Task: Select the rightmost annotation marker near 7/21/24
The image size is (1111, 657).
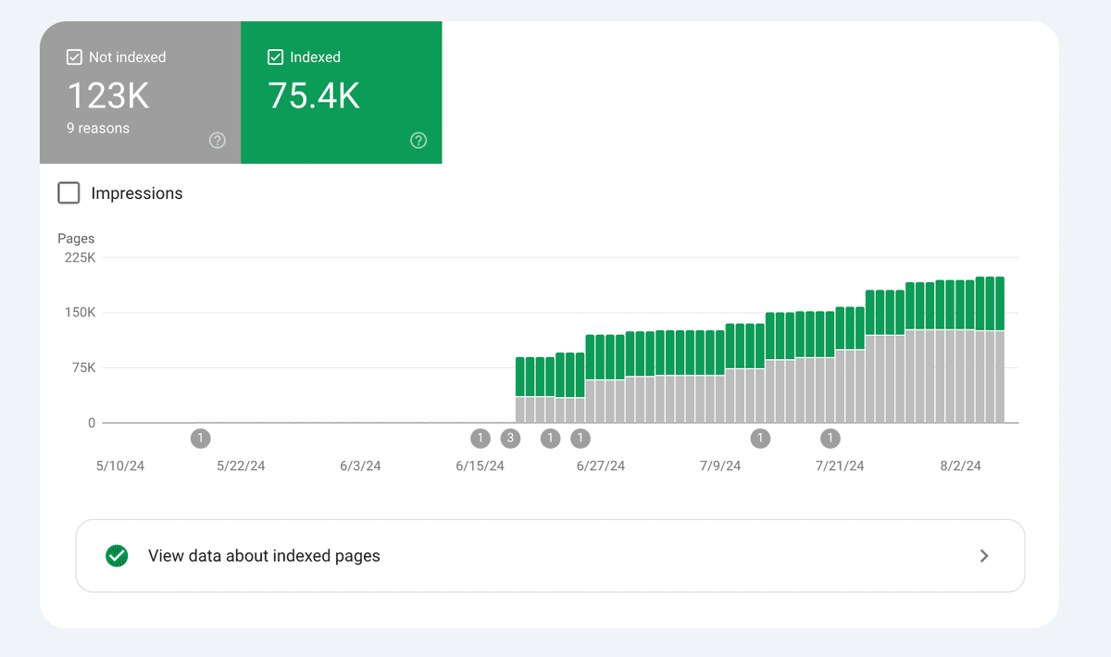Action: coord(830,439)
